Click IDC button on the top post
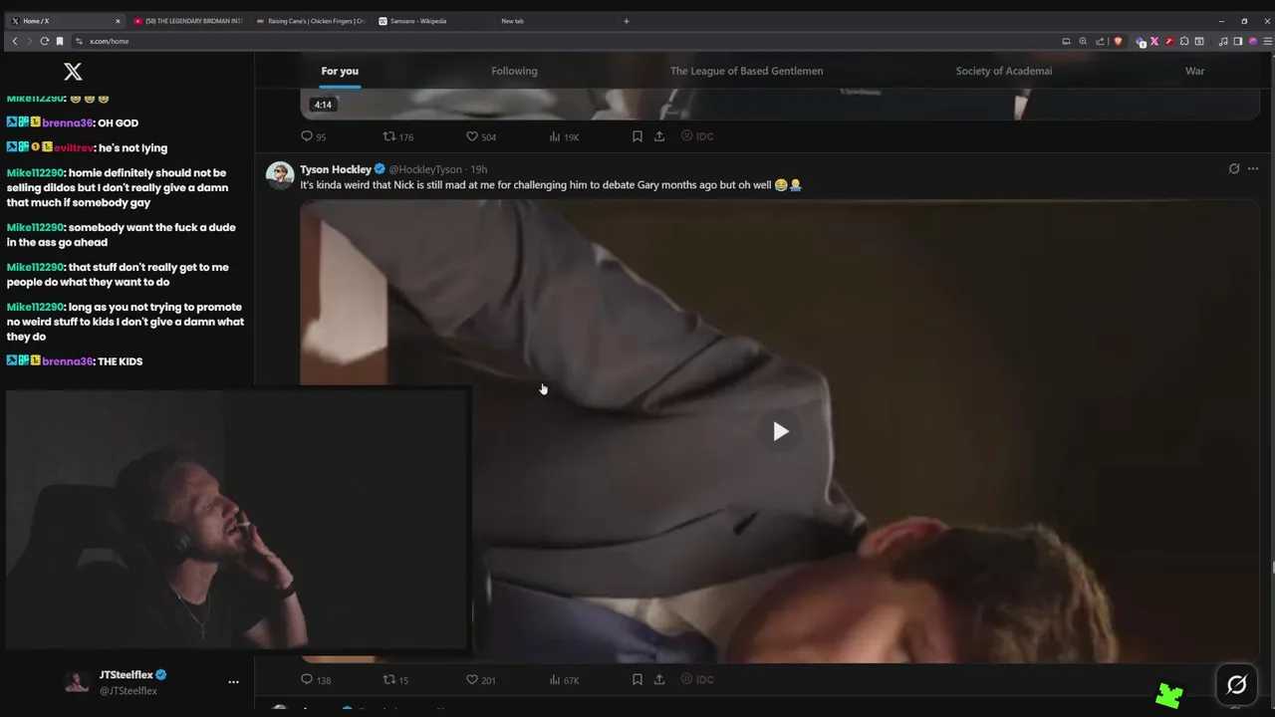The image size is (1275, 717). click(x=697, y=136)
